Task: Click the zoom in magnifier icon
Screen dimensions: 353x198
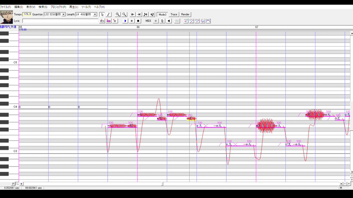Action: (x=118, y=14)
